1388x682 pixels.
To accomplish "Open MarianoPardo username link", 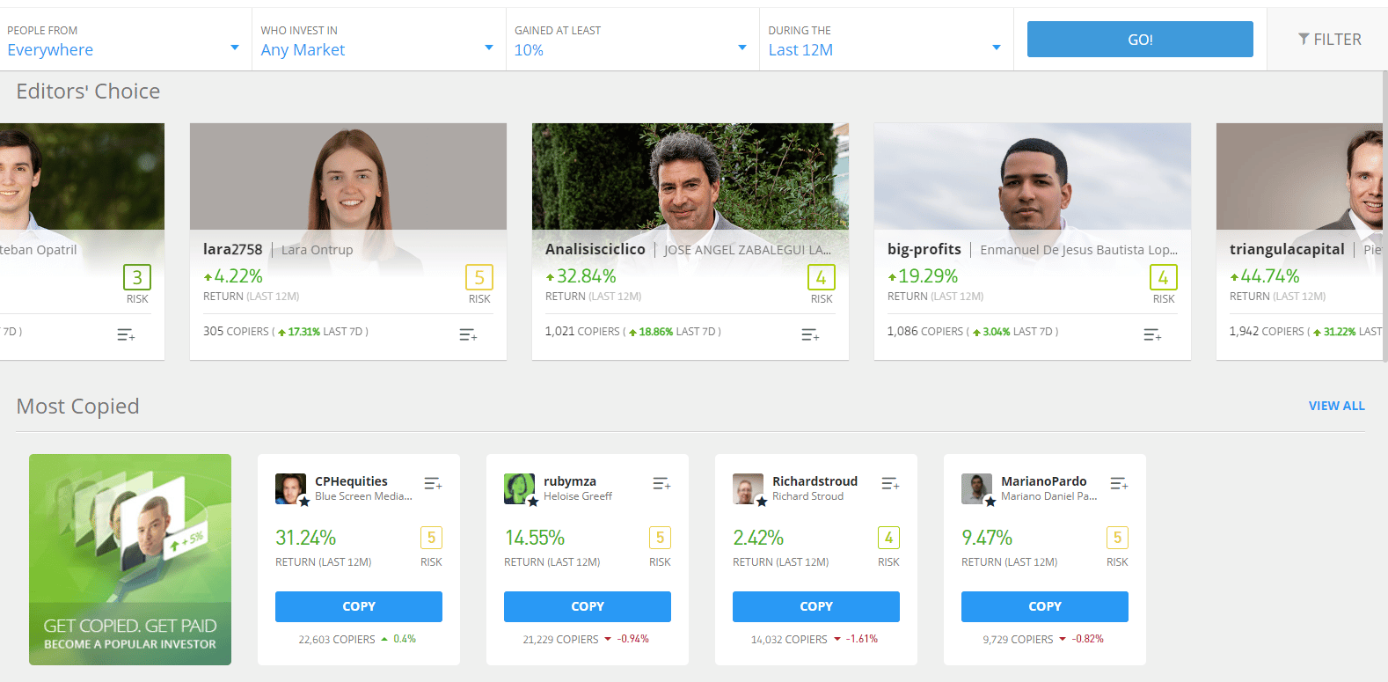I will tap(1044, 481).
